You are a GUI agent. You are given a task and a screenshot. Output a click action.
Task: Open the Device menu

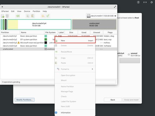[x=27, y=11]
